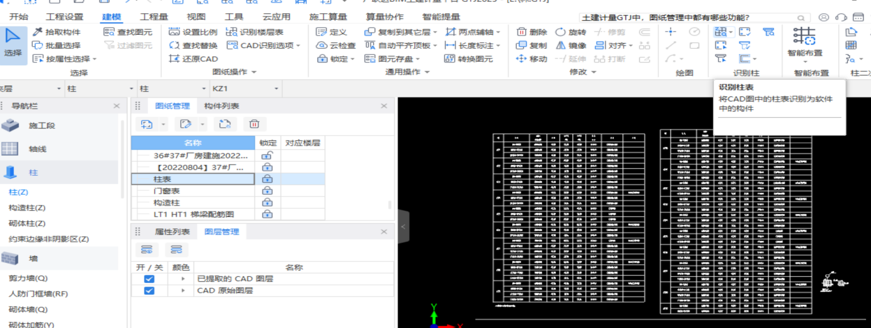Viewport: 871px width, 328px height.
Task: Click 还原CAD restore tool
Action: click(193, 59)
